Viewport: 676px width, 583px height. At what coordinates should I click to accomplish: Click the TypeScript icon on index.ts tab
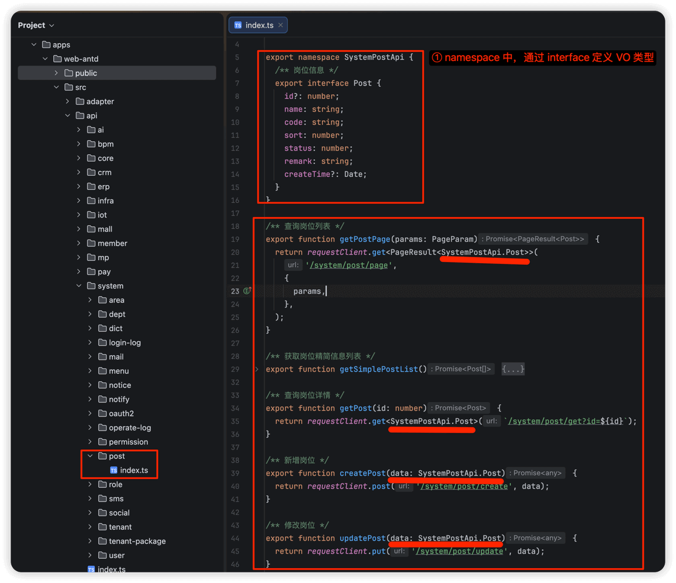tap(238, 25)
